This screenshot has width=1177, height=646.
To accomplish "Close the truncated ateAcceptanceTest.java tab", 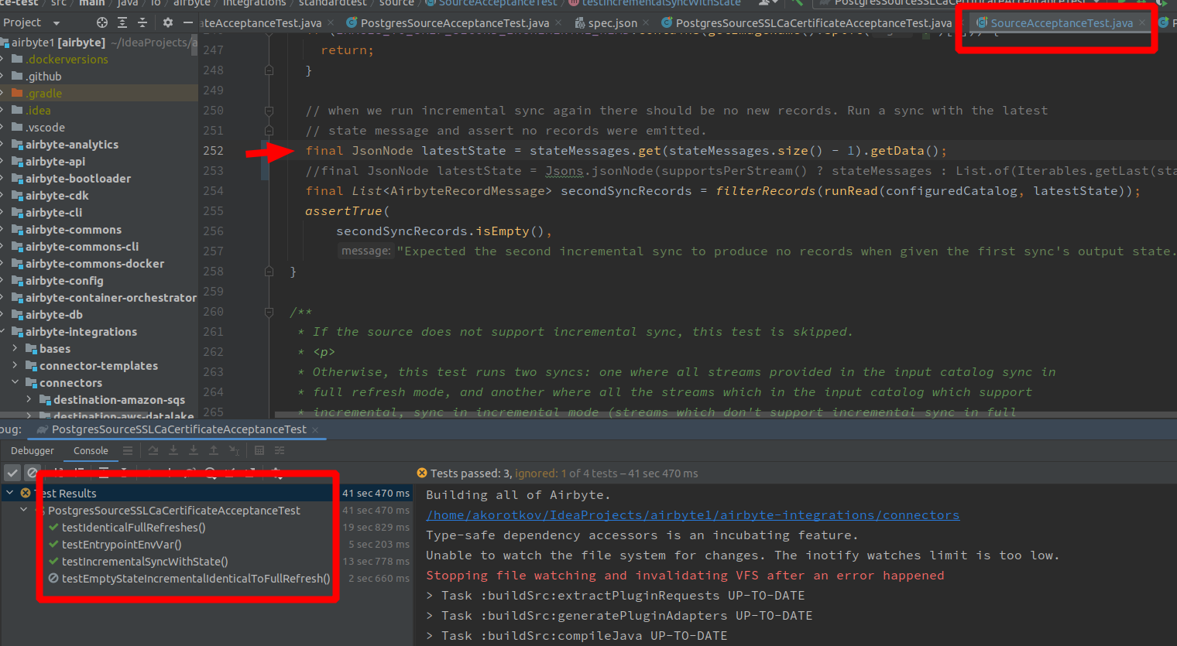I will point(331,23).
